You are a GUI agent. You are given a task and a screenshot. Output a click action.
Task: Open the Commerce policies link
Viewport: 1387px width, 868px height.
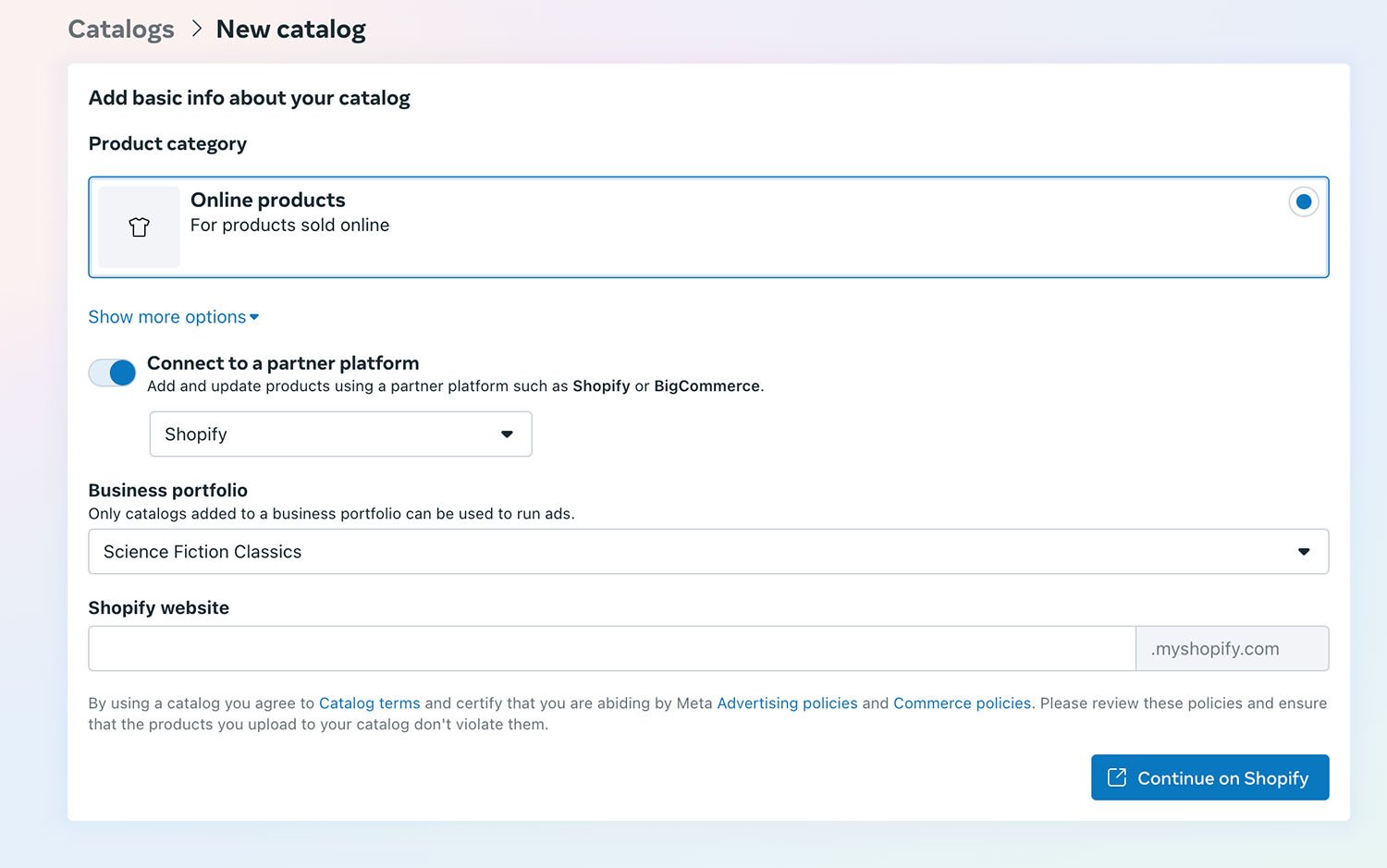[x=962, y=703]
